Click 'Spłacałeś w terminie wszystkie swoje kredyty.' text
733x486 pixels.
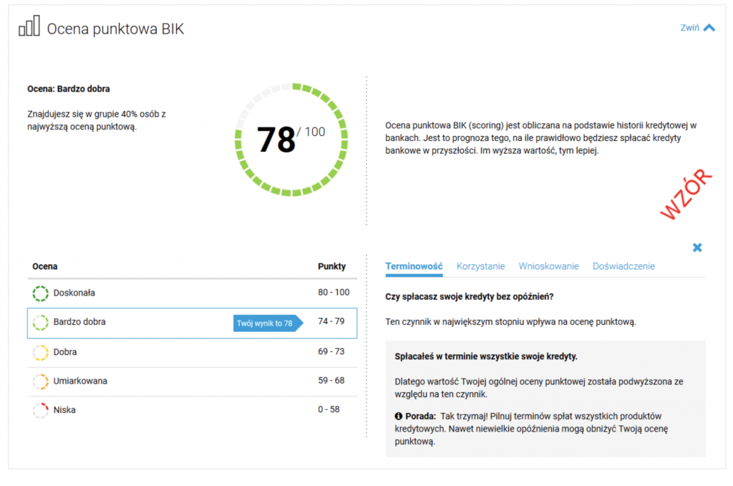point(486,356)
